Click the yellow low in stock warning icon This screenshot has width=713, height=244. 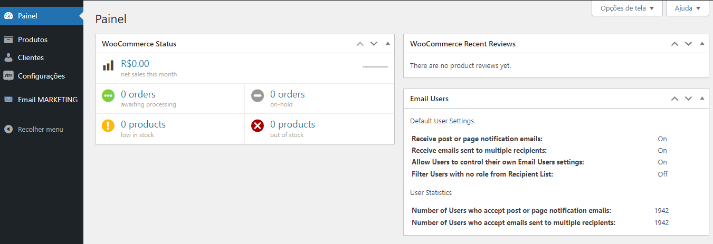click(x=108, y=126)
